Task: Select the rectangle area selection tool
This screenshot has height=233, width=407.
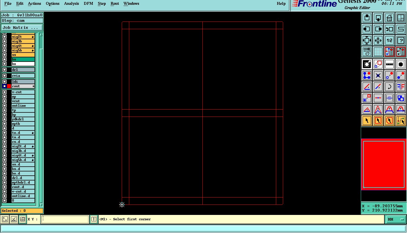Action: click(378, 121)
